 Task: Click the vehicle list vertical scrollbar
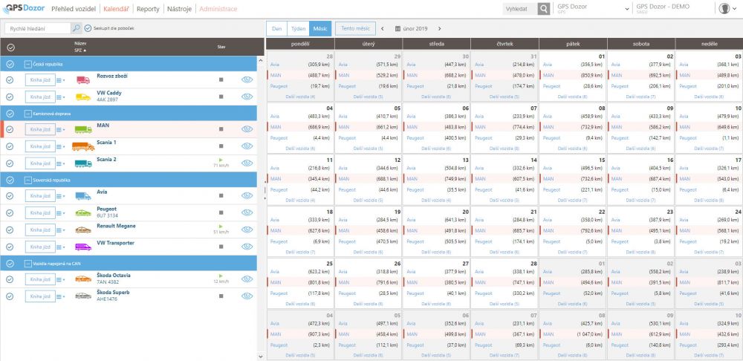(262, 186)
